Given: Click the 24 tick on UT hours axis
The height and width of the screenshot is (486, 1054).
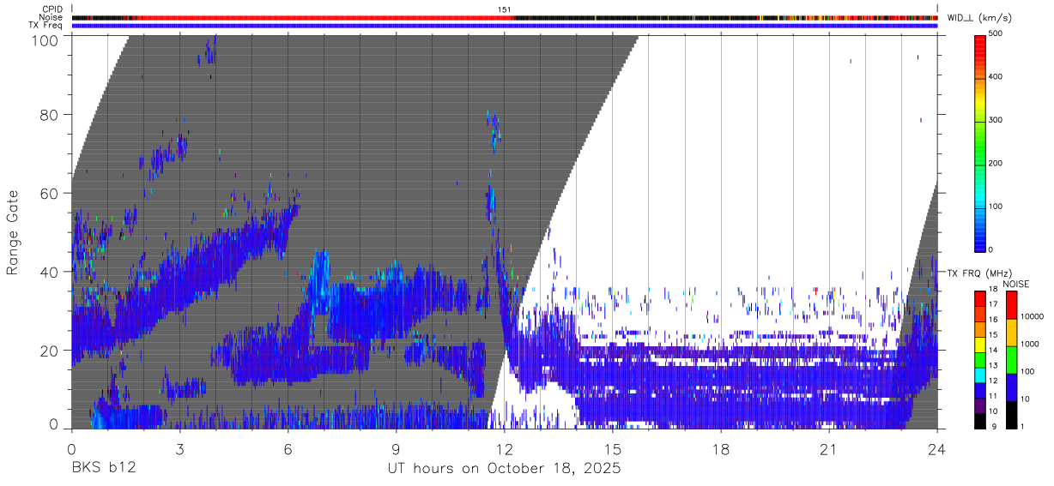Looking at the screenshot, I should (x=936, y=449).
